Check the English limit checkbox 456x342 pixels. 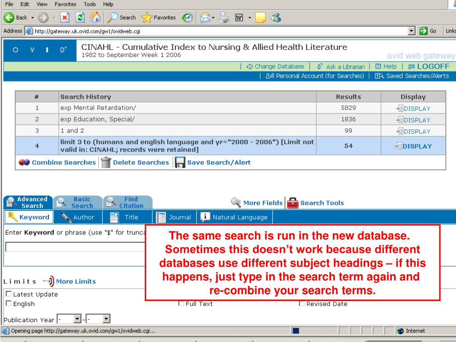[x=9, y=303]
